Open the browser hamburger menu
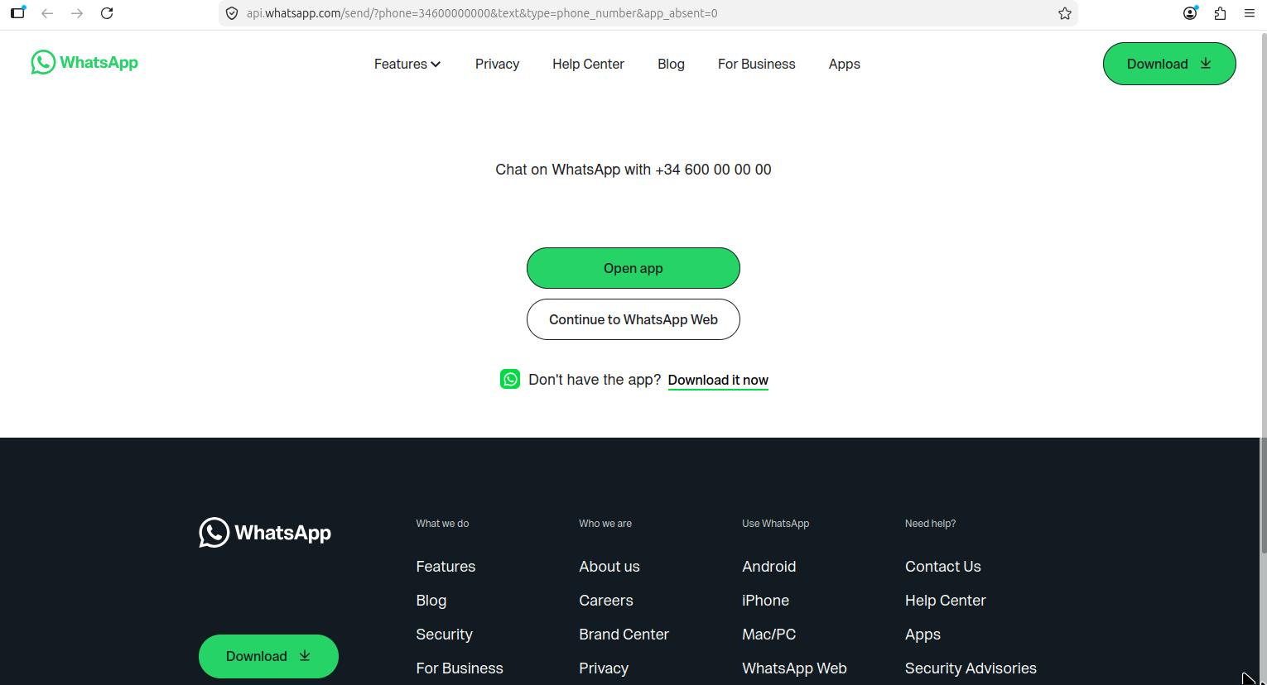 pyautogui.click(x=1250, y=13)
